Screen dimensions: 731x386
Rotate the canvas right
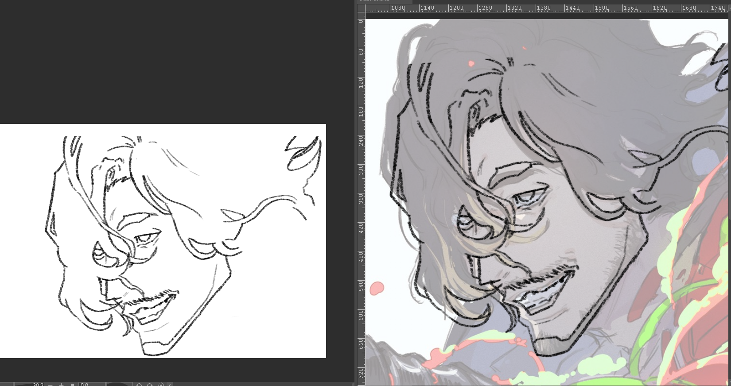150,385
